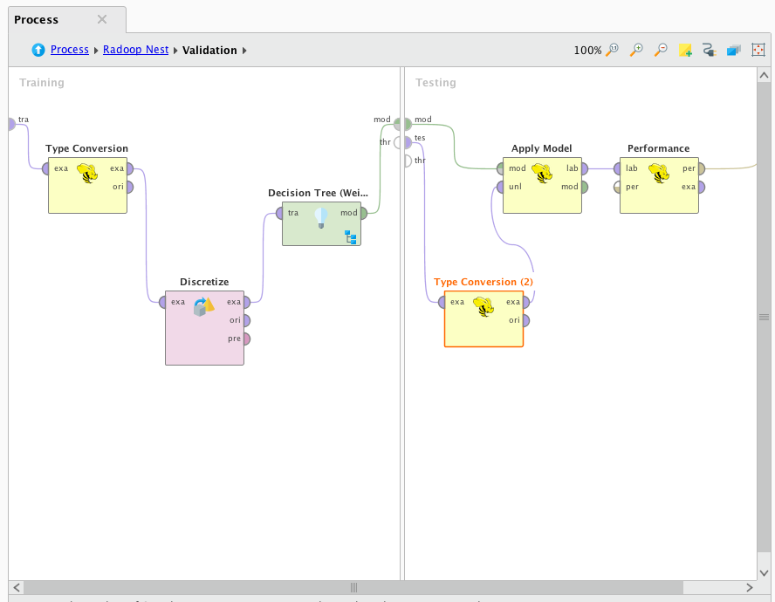Open the Radoop Nest breadcrumb link

(135, 50)
